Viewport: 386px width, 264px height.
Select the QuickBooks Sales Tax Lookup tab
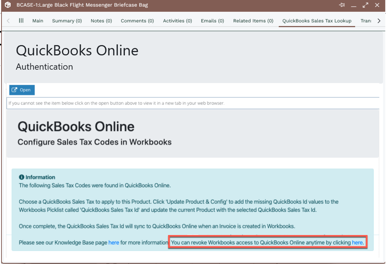tap(317, 21)
